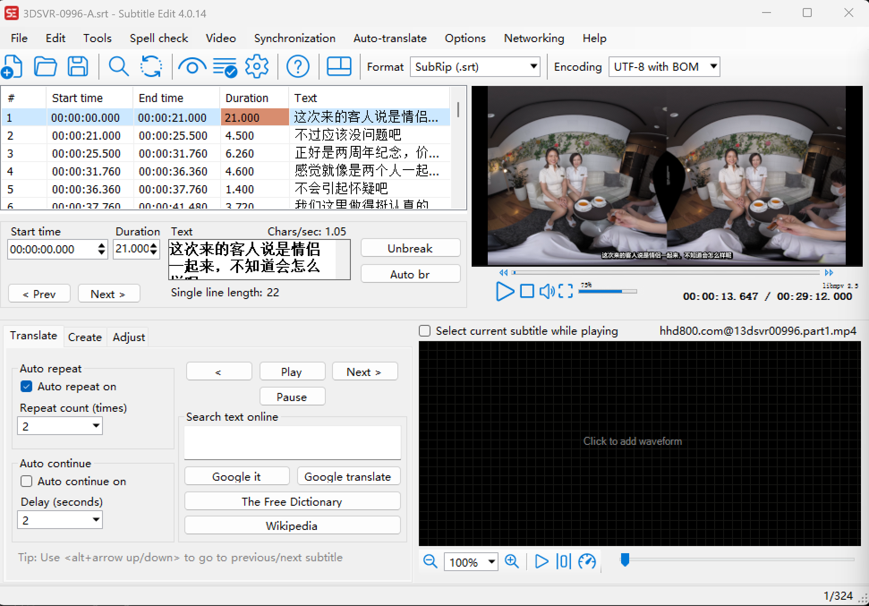This screenshot has width=869, height=606.
Task: Click The Free Dictionary button
Action: (292, 501)
